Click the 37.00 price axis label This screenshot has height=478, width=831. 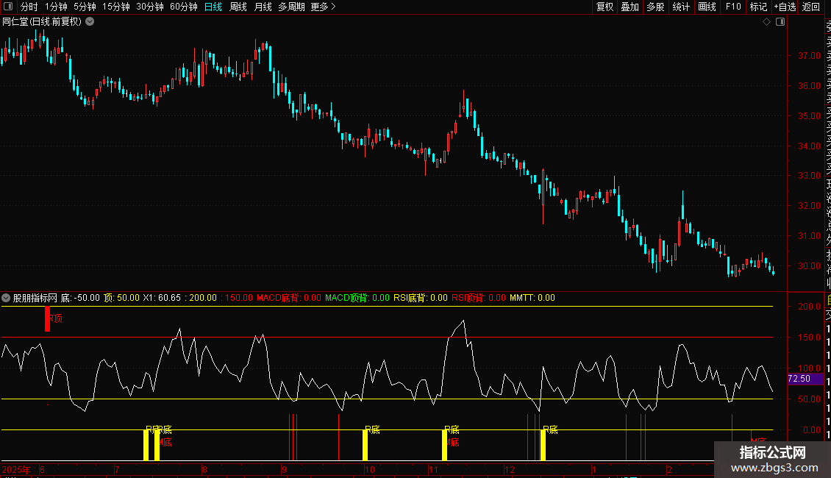coord(809,56)
